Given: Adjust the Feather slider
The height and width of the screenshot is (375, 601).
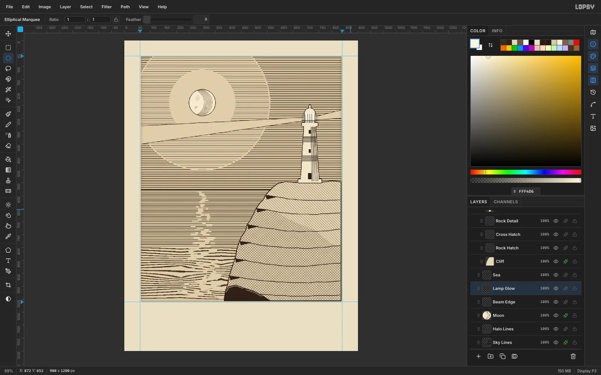Looking at the screenshot, I should [168, 19].
